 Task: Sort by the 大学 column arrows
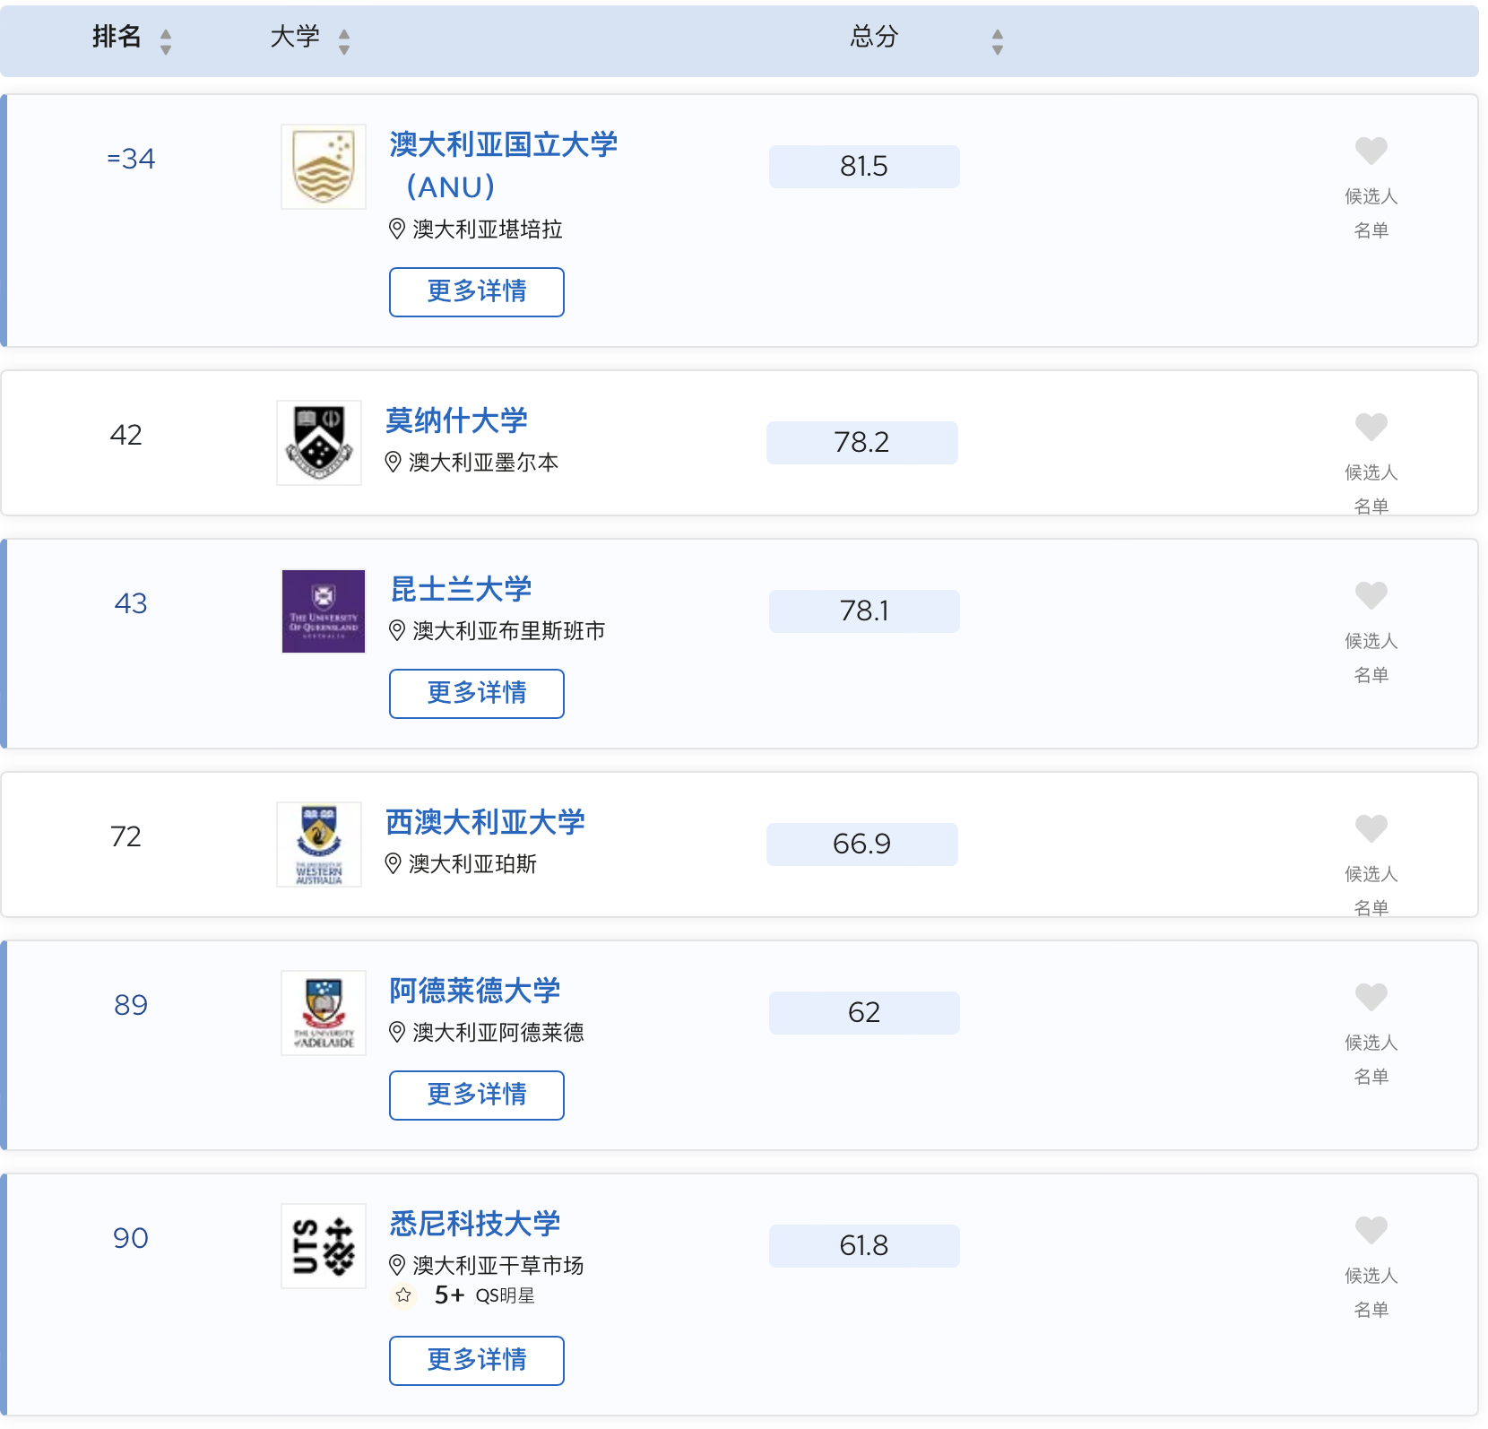coord(344,41)
